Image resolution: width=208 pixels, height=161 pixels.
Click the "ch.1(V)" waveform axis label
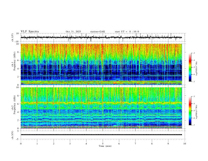(13, 37)
